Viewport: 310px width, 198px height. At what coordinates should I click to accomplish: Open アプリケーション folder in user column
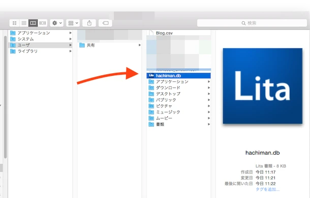179,82
